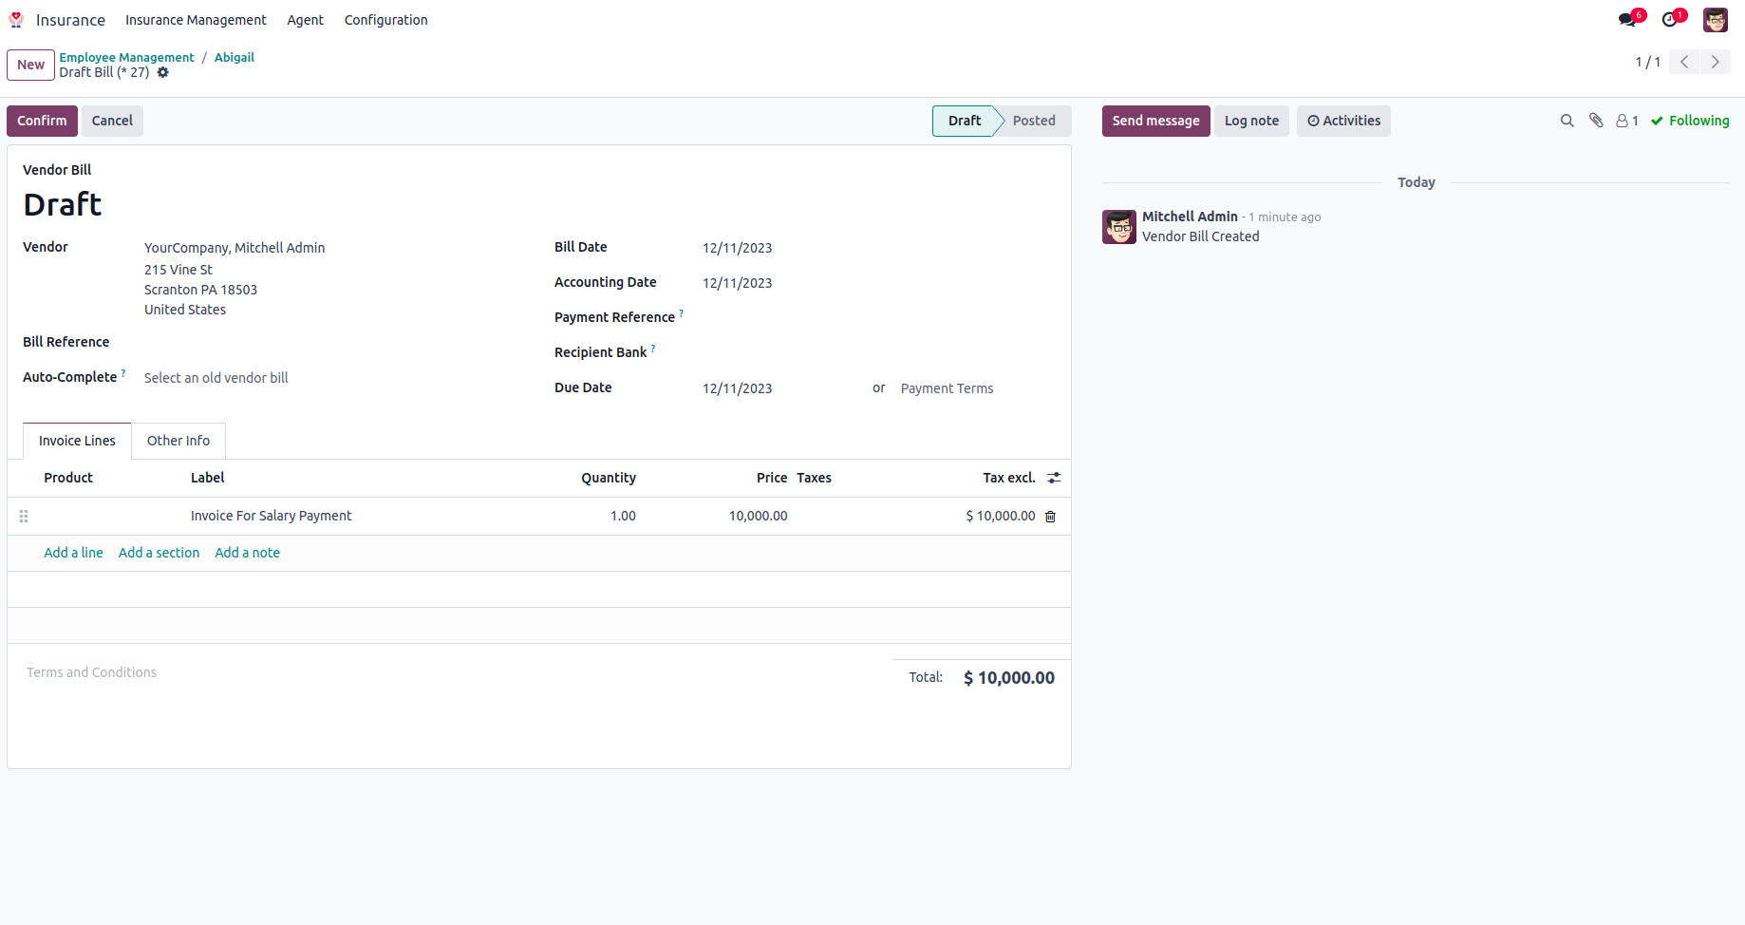Click the Product column header
1745x925 pixels.
pos(68,478)
